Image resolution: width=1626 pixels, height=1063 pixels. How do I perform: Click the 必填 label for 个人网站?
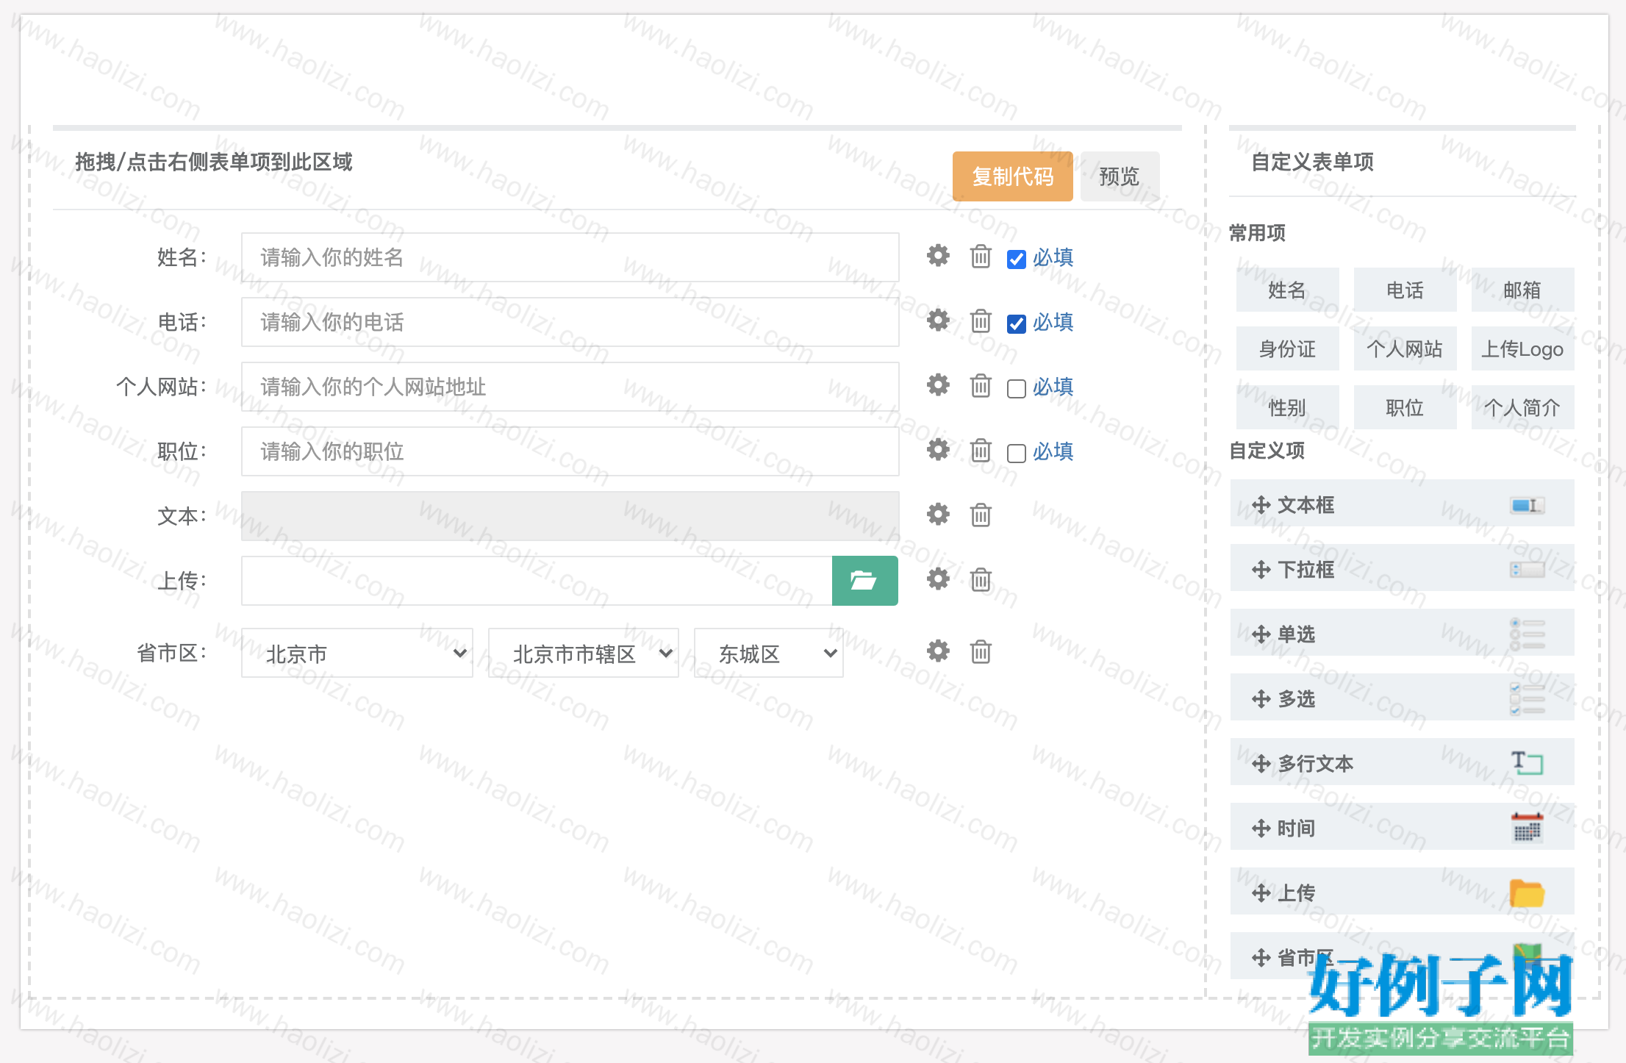[x=1053, y=387]
